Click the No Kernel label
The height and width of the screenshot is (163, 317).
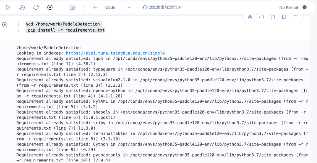(289, 7)
